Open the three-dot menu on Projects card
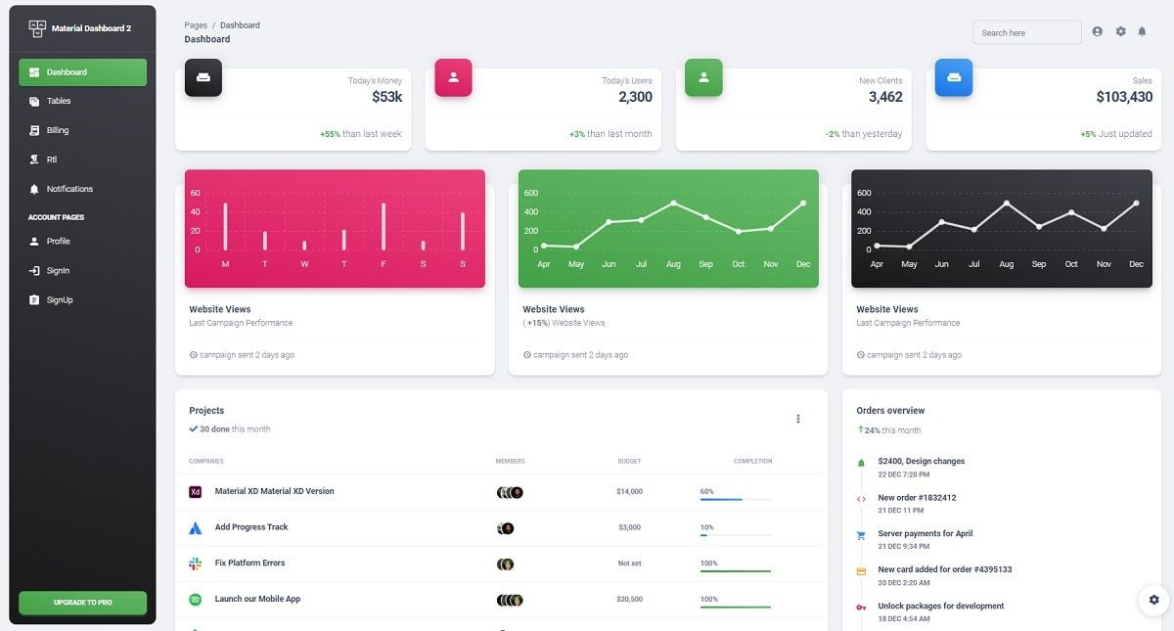The height and width of the screenshot is (631, 1174). click(798, 418)
